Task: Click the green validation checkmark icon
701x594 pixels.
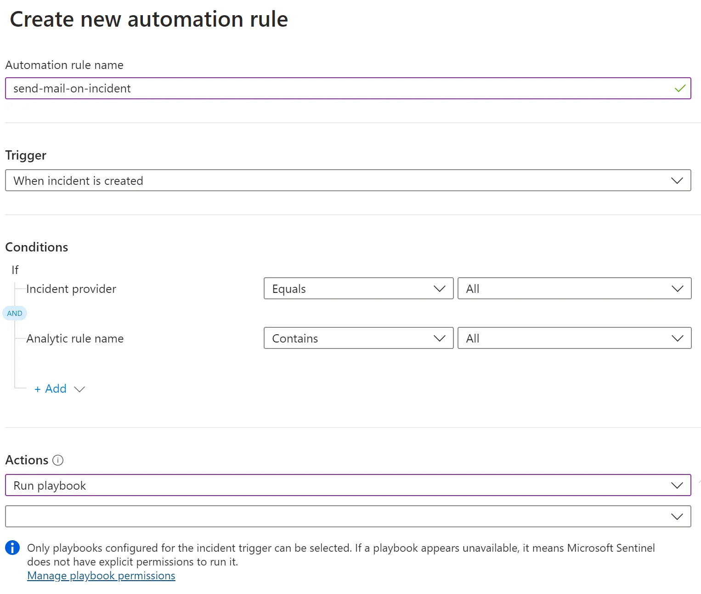Action: click(680, 88)
